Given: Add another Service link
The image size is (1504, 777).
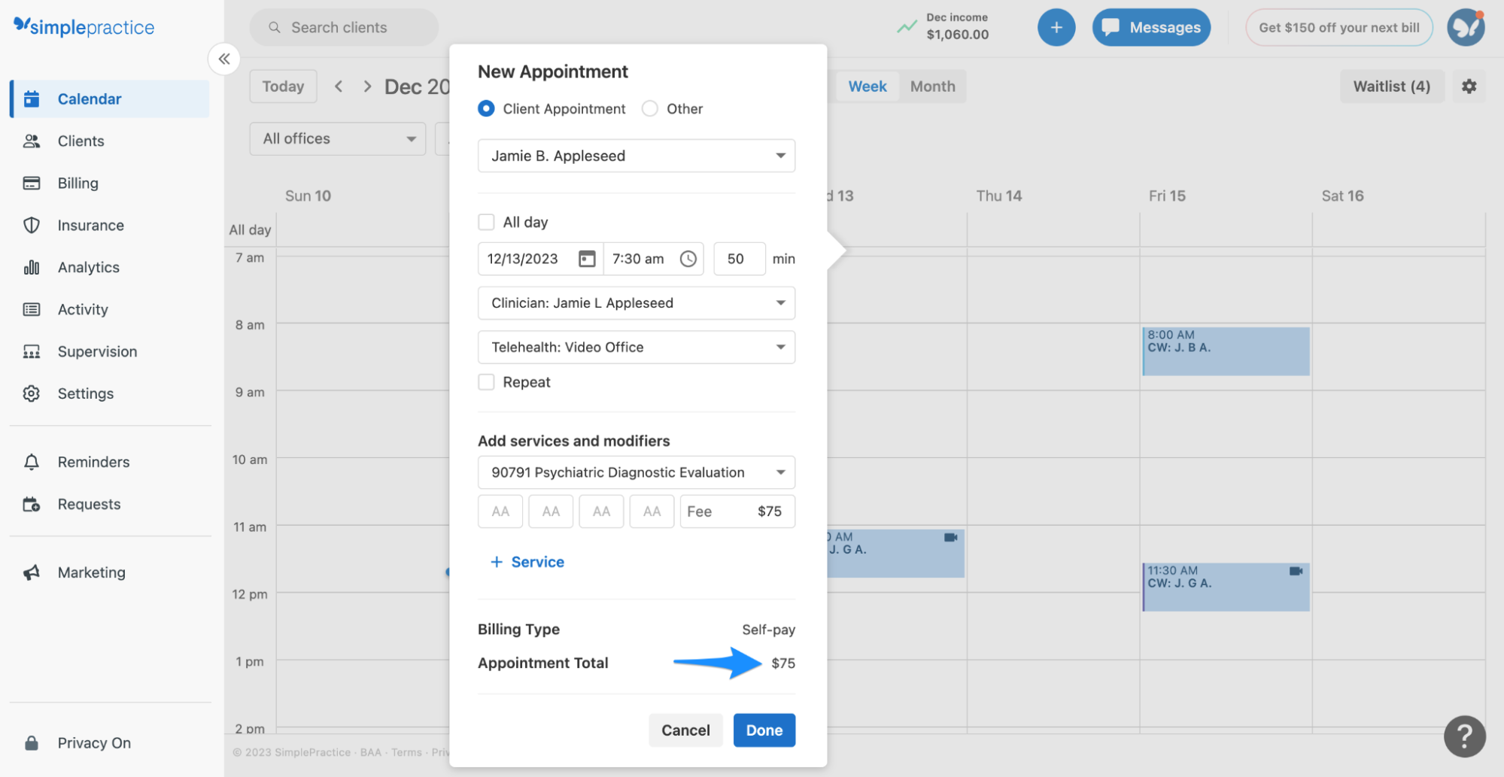Looking at the screenshot, I should 527,562.
